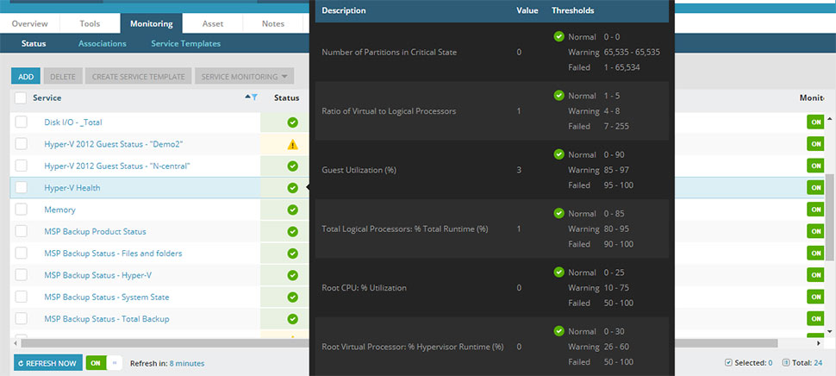Click Normal check icon for Total Logical Processors runtime
Image resolution: width=836 pixels, height=376 pixels.
[558, 213]
